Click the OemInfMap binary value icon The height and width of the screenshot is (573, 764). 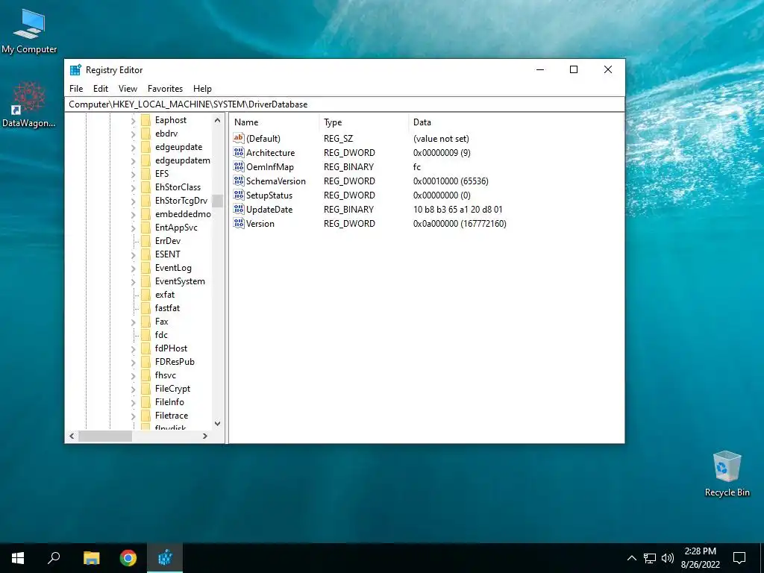point(238,166)
